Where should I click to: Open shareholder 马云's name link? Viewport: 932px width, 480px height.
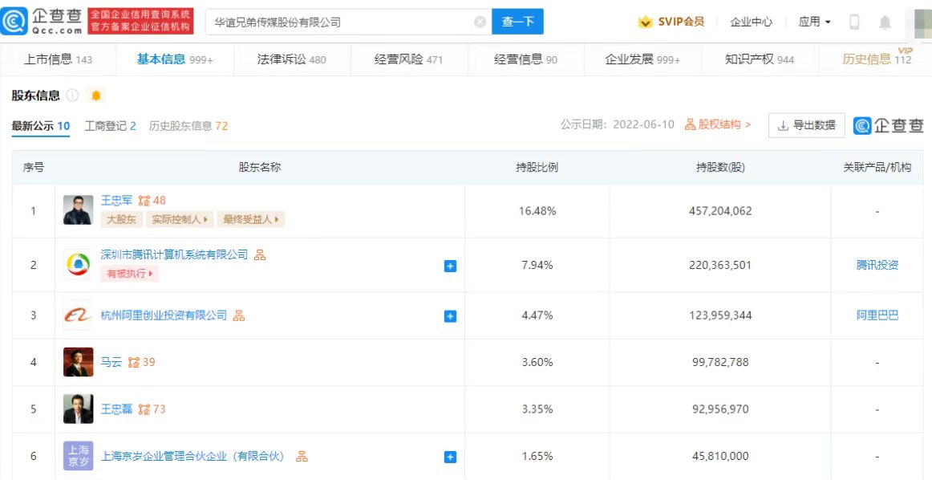click(x=111, y=362)
